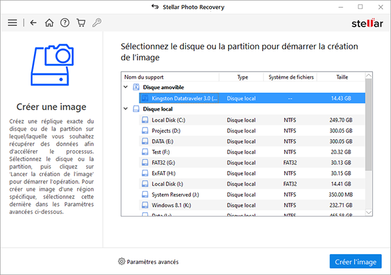Select Local Disk (I:) partition

(252, 184)
